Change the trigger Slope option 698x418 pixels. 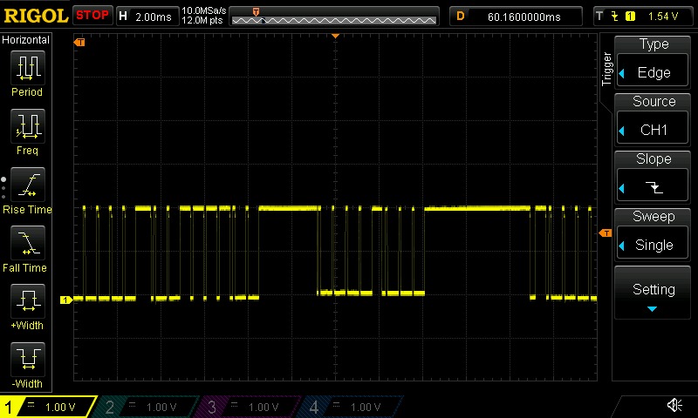pyautogui.click(x=654, y=178)
